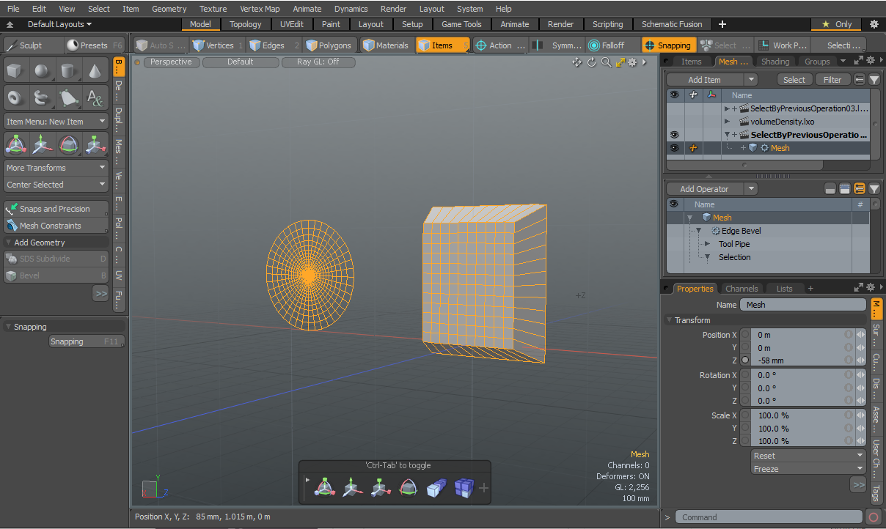Activate the Transform tool in the left panel
Image resolution: width=886 pixels, height=529 pixels.
pos(17,144)
